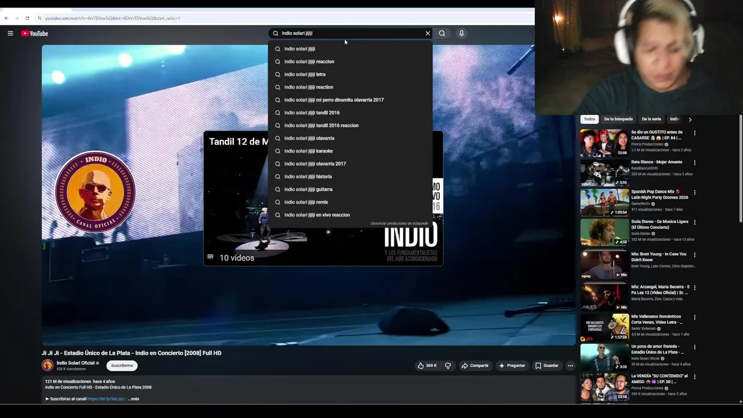
Task: Open 'Mix: Brett Young - In Case You Didn't Know'
Action: pyautogui.click(x=659, y=257)
